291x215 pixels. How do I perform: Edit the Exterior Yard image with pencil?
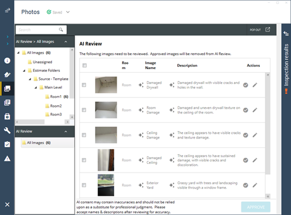point(255,185)
